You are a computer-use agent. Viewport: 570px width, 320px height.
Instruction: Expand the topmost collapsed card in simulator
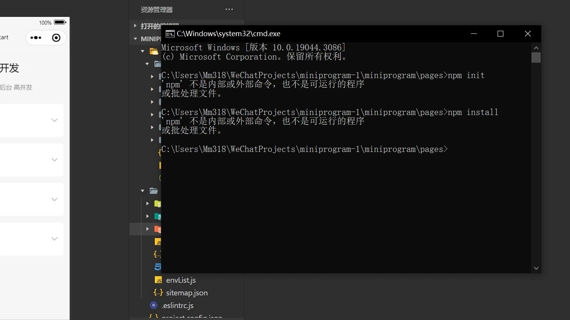pyautogui.click(x=54, y=120)
